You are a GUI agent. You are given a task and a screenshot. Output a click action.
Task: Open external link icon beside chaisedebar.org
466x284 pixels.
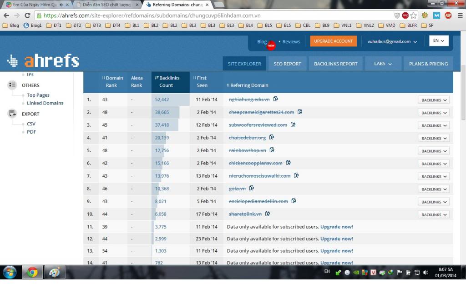point(272,137)
